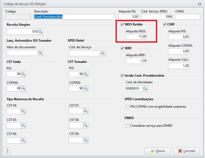This screenshot has width=205, height=158.
Task: Click the CST 04 search magnifier
Action: [23, 111]
